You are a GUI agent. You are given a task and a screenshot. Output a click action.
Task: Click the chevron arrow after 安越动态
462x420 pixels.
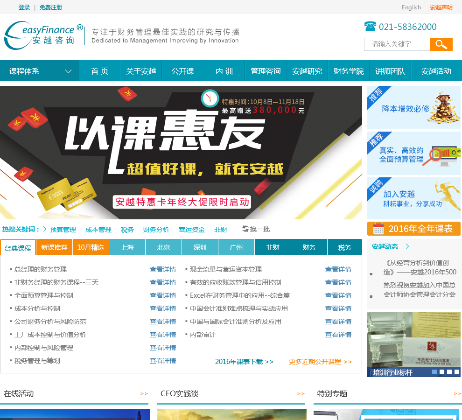pos(407,246)
